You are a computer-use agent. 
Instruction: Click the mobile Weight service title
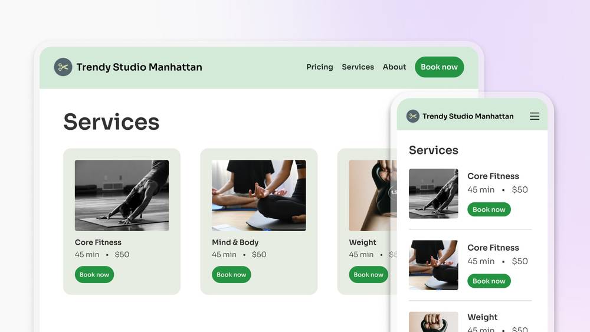point(483,317)
